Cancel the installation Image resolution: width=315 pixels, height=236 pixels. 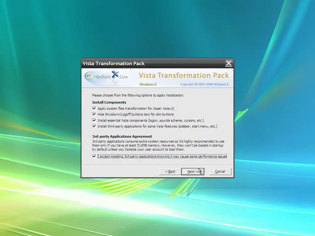pyautogui.click(x=220, y=171)
